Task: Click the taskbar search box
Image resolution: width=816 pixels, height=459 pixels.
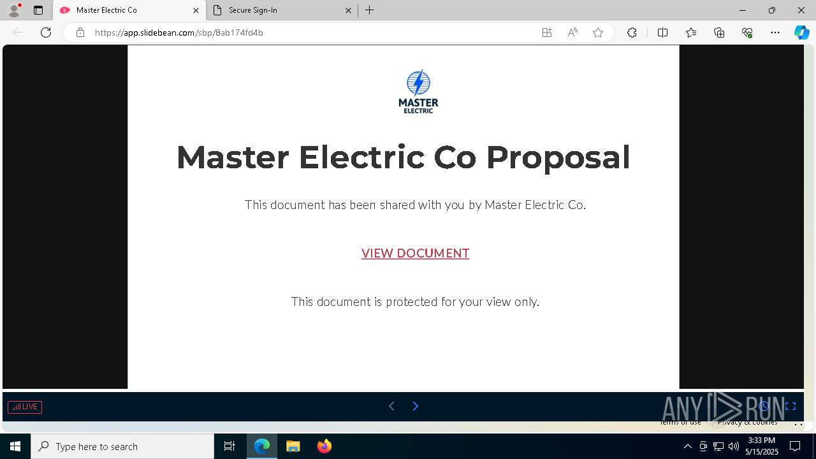Action: (x=122, y=446)
